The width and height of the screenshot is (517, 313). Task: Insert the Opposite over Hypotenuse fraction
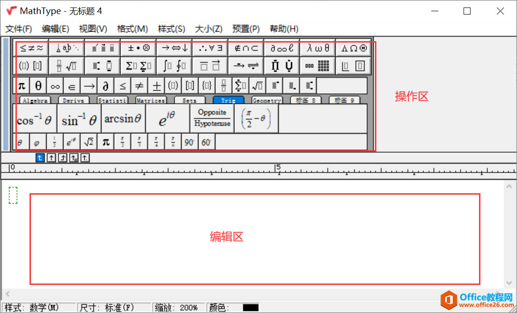[212, 118]
